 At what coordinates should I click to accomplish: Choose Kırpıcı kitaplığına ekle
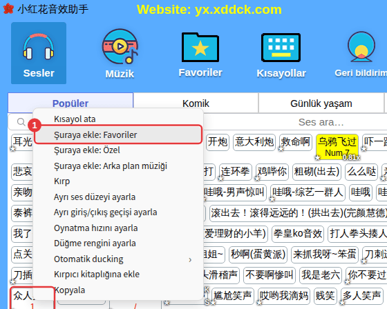[x=118, y=275]
